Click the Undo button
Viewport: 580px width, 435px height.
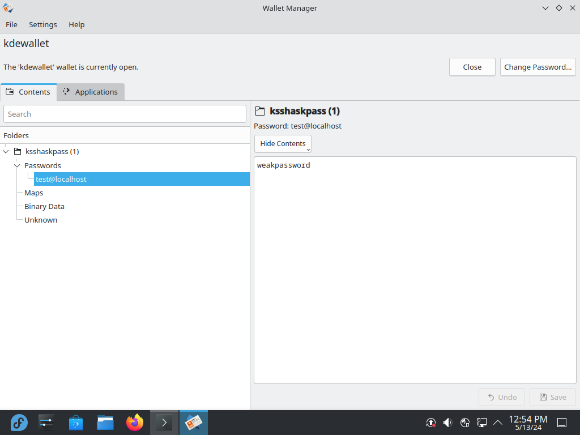(502, 397)
